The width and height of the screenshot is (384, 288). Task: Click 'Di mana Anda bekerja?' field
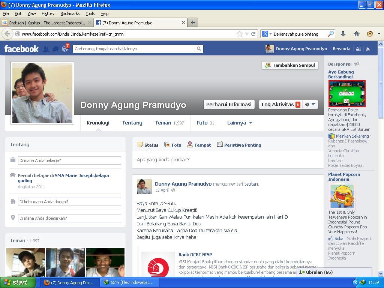(69, 160)
